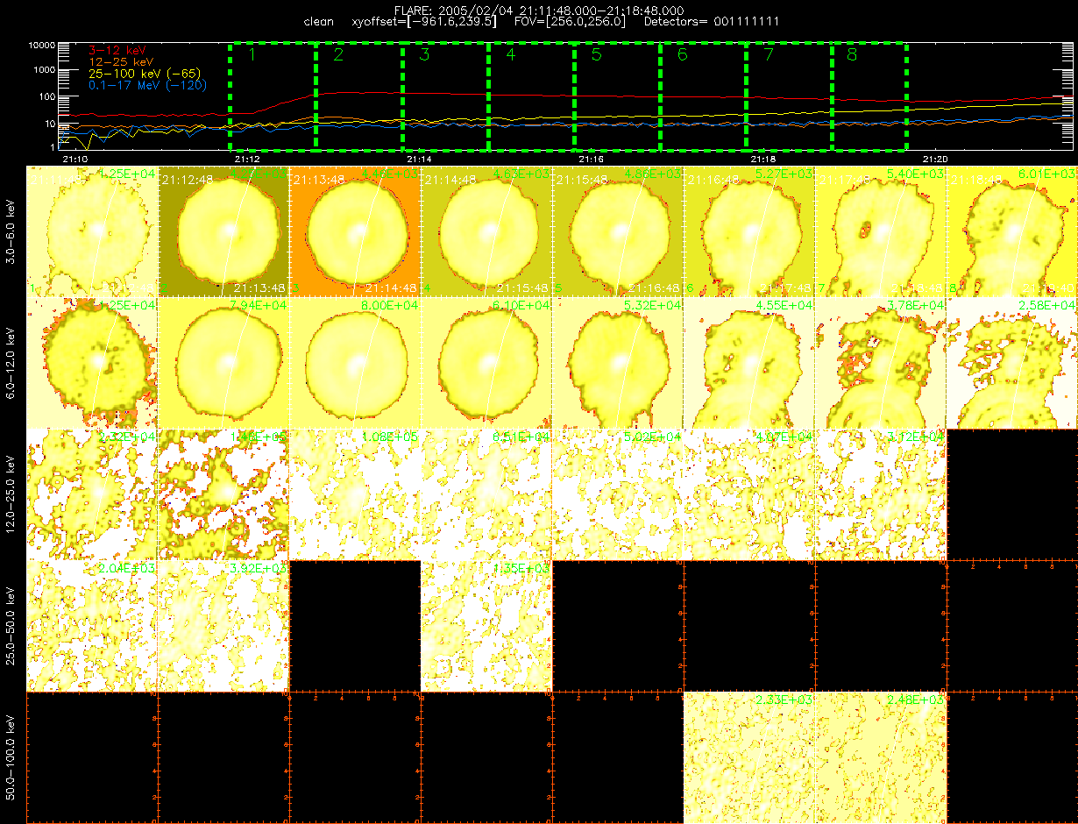Click the 1000 y-axis tick label

pyautogui.click(x=45, y=70)
